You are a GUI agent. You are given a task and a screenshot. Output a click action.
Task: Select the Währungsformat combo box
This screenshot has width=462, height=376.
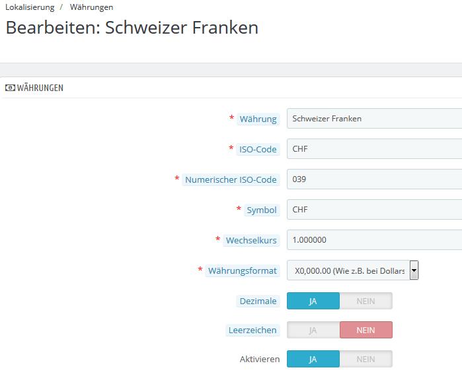pyautogui.click(x=352, y=270)
